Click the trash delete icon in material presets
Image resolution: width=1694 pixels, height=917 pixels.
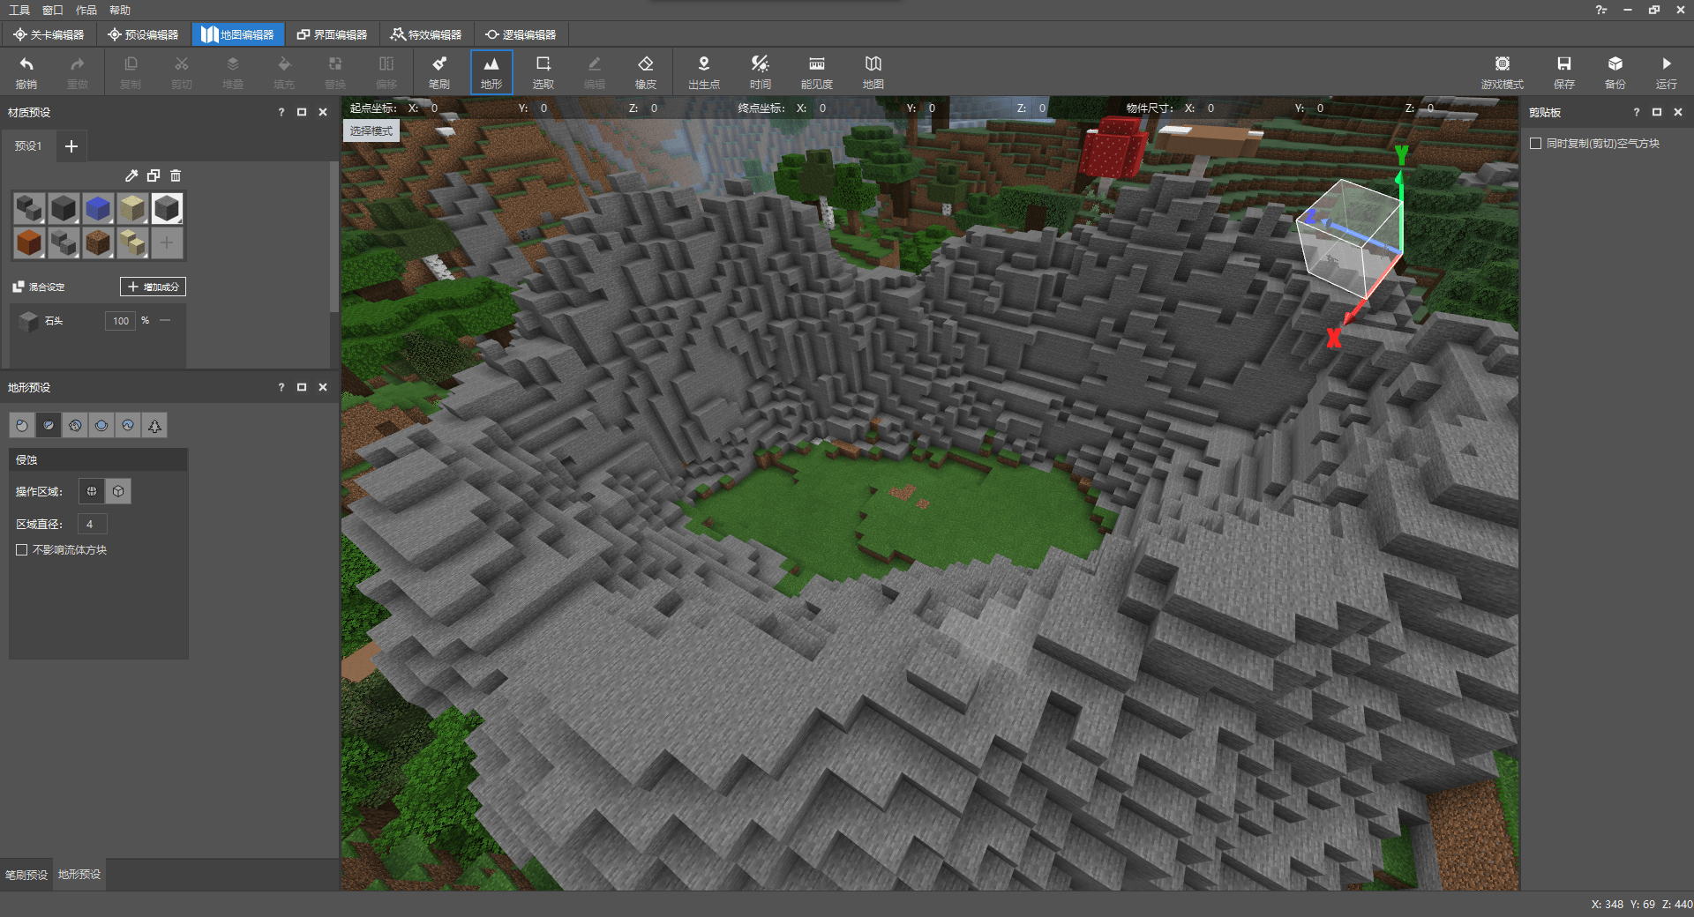coord(176,175)
